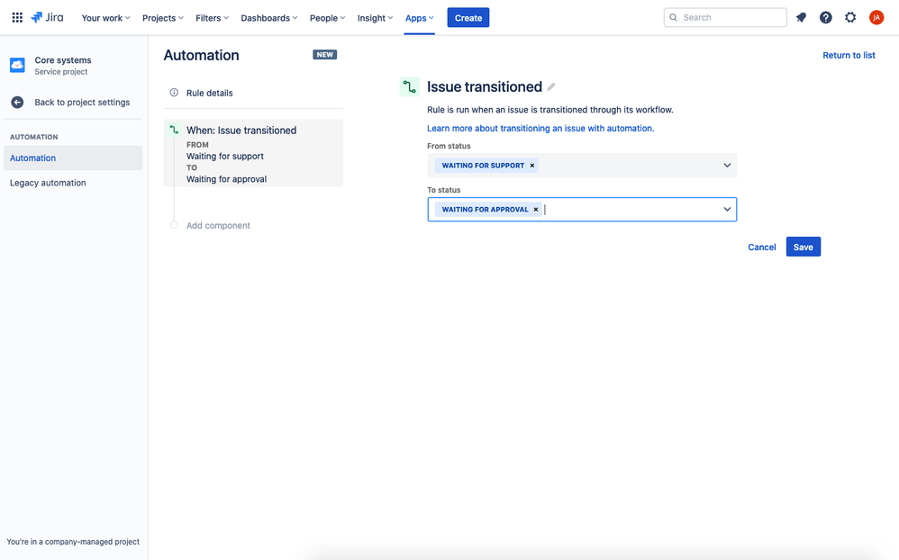Open the Filters menu
Image resolution: width=899 pixels, height=560 pixels.
[x=212, y=18]
